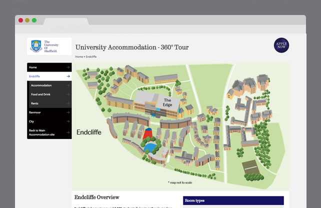Screen dimensions: 321x208
Task: Click the arrow next to Food and Drink
Action: pos(67,94)
